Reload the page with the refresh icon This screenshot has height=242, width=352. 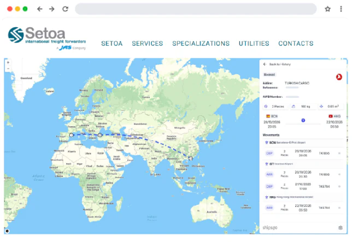(66, 9)
